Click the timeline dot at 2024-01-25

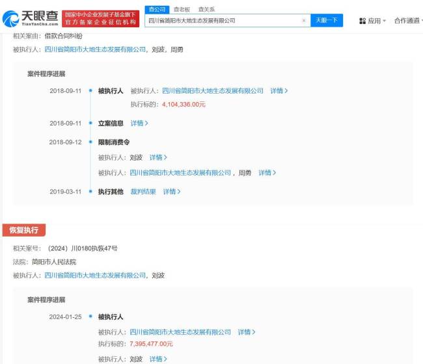(90, 317)
